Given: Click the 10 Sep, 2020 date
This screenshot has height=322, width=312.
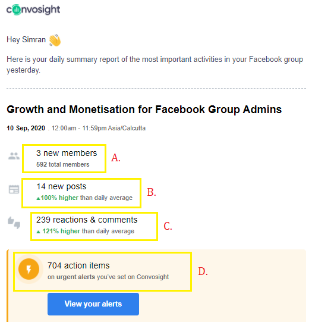Looking at the screenshot, I should [x=26, y=128].
